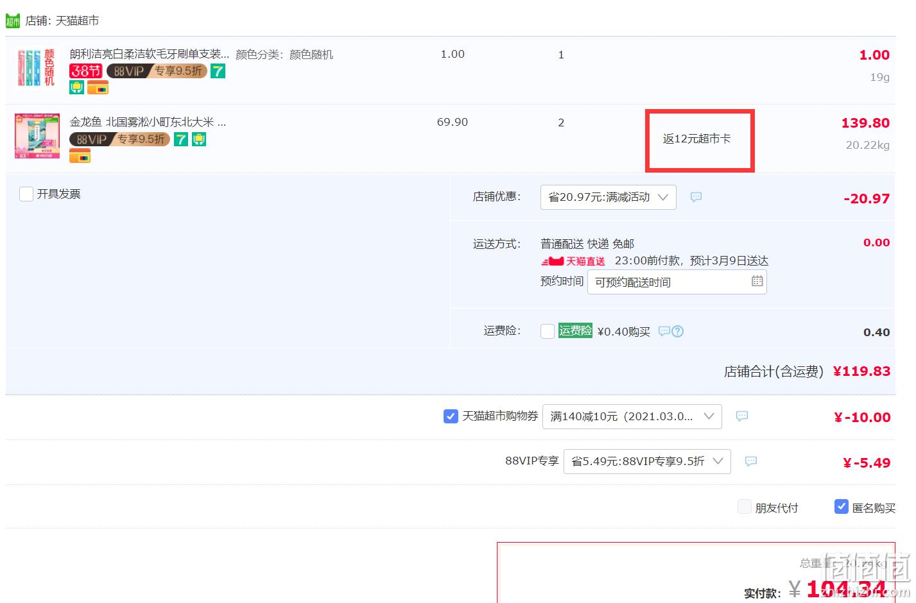Click the green 7-day return icon on toothbrush row
Viewport: 916px width, 603px height.
pos(218,71)
